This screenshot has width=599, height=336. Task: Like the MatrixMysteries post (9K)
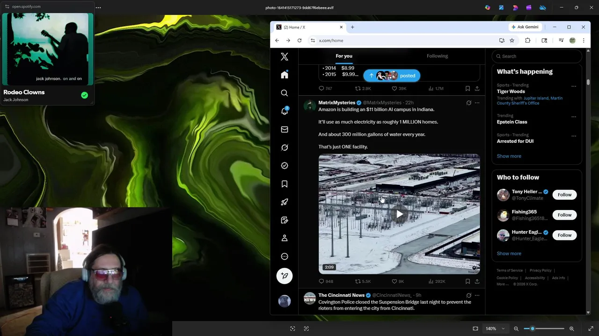coord(397,281)
